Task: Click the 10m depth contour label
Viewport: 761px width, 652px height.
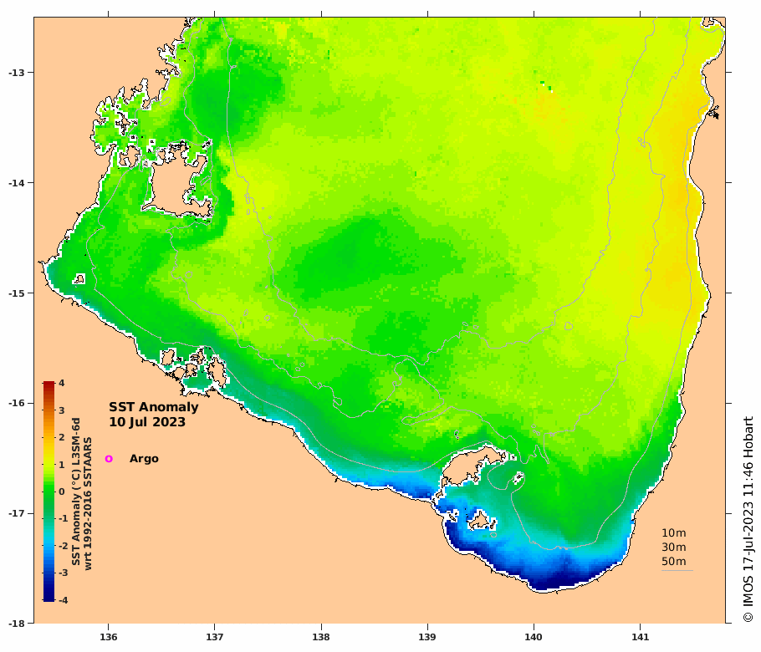Action: click(674, 532)
